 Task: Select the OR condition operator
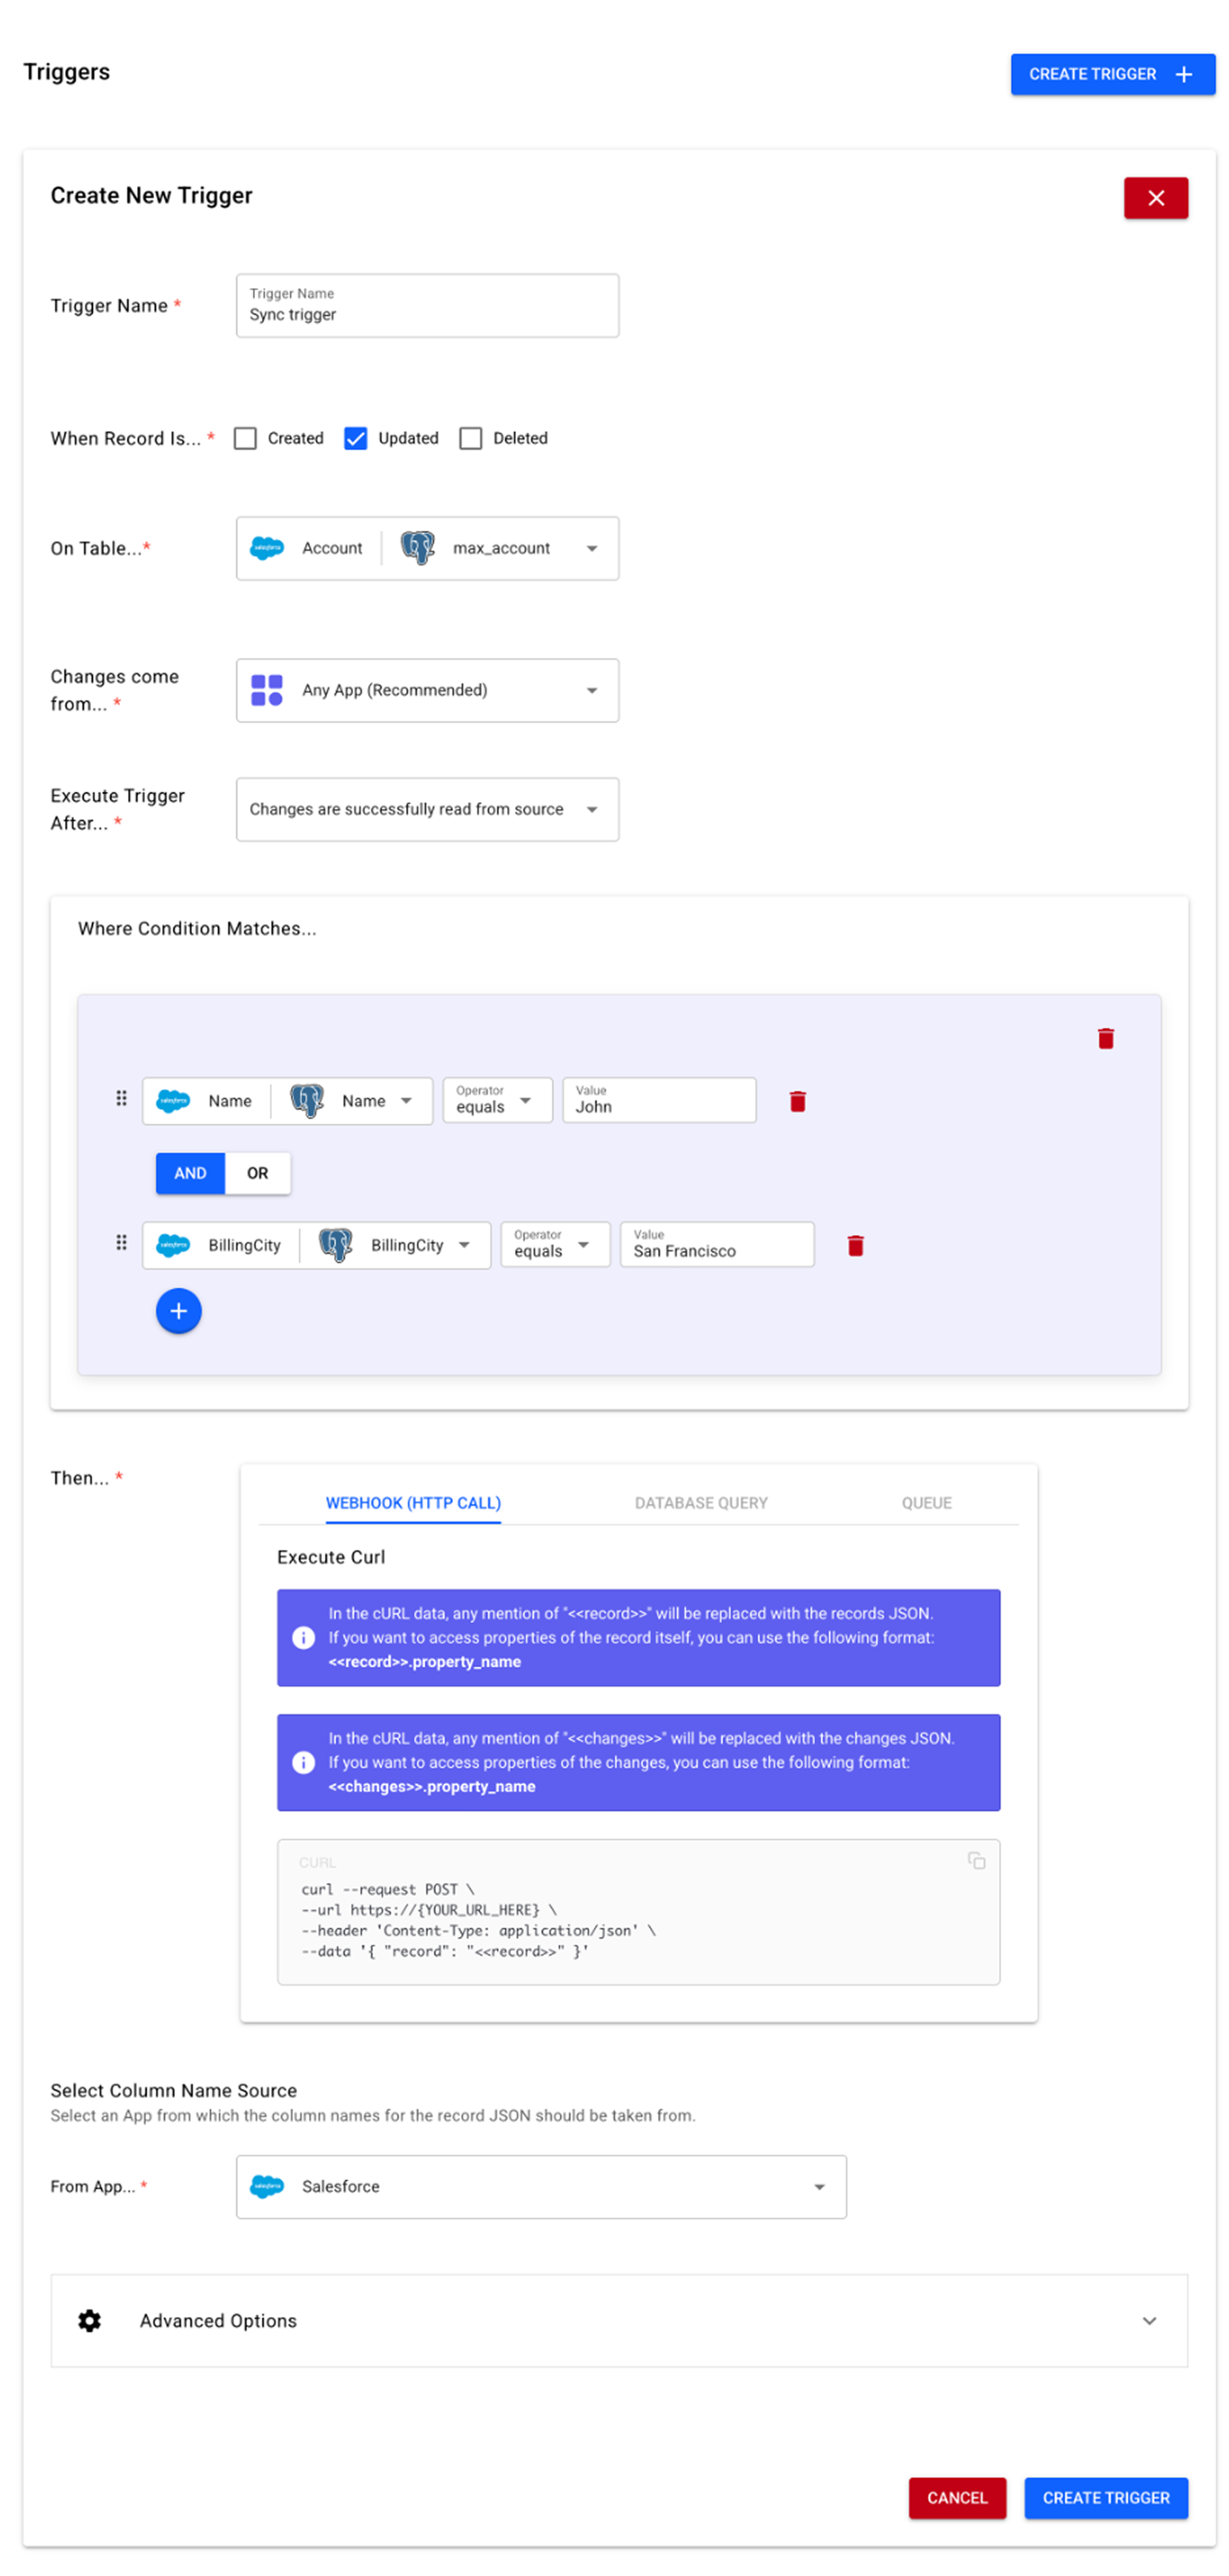tap(257, 1173)
